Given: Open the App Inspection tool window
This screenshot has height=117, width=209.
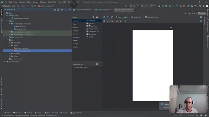Looking at the screenshot, I should [x=76, y=113].
